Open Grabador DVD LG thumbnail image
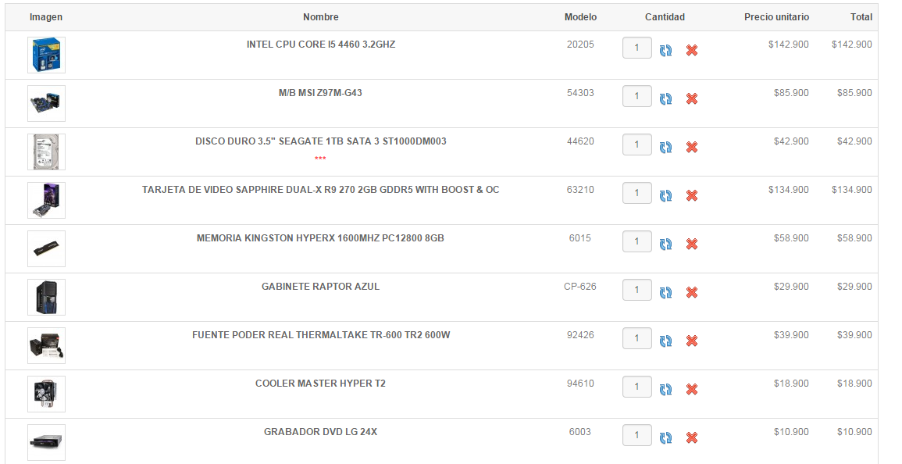The height and width of the screenshot is (464, 902). 47,442
